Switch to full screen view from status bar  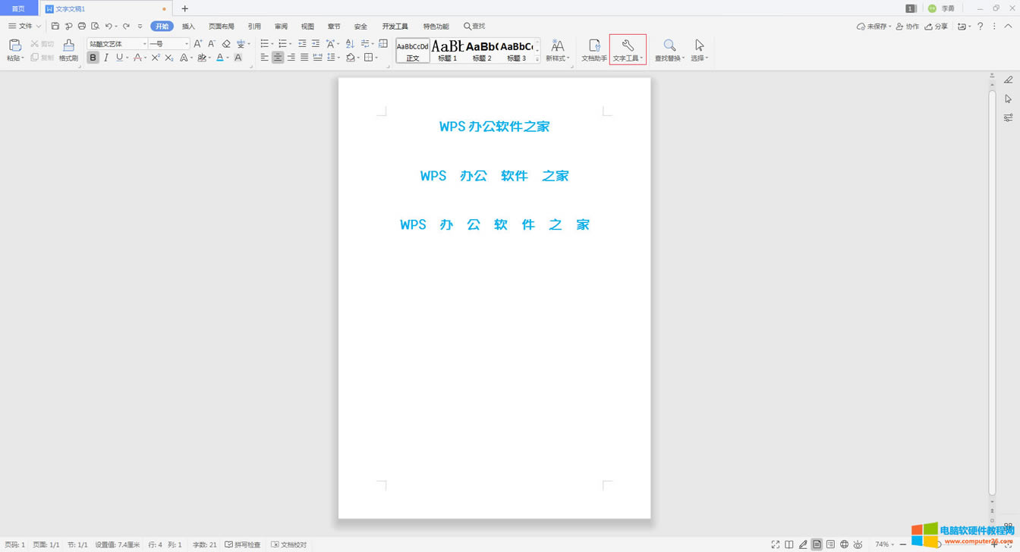pos(775,544)
